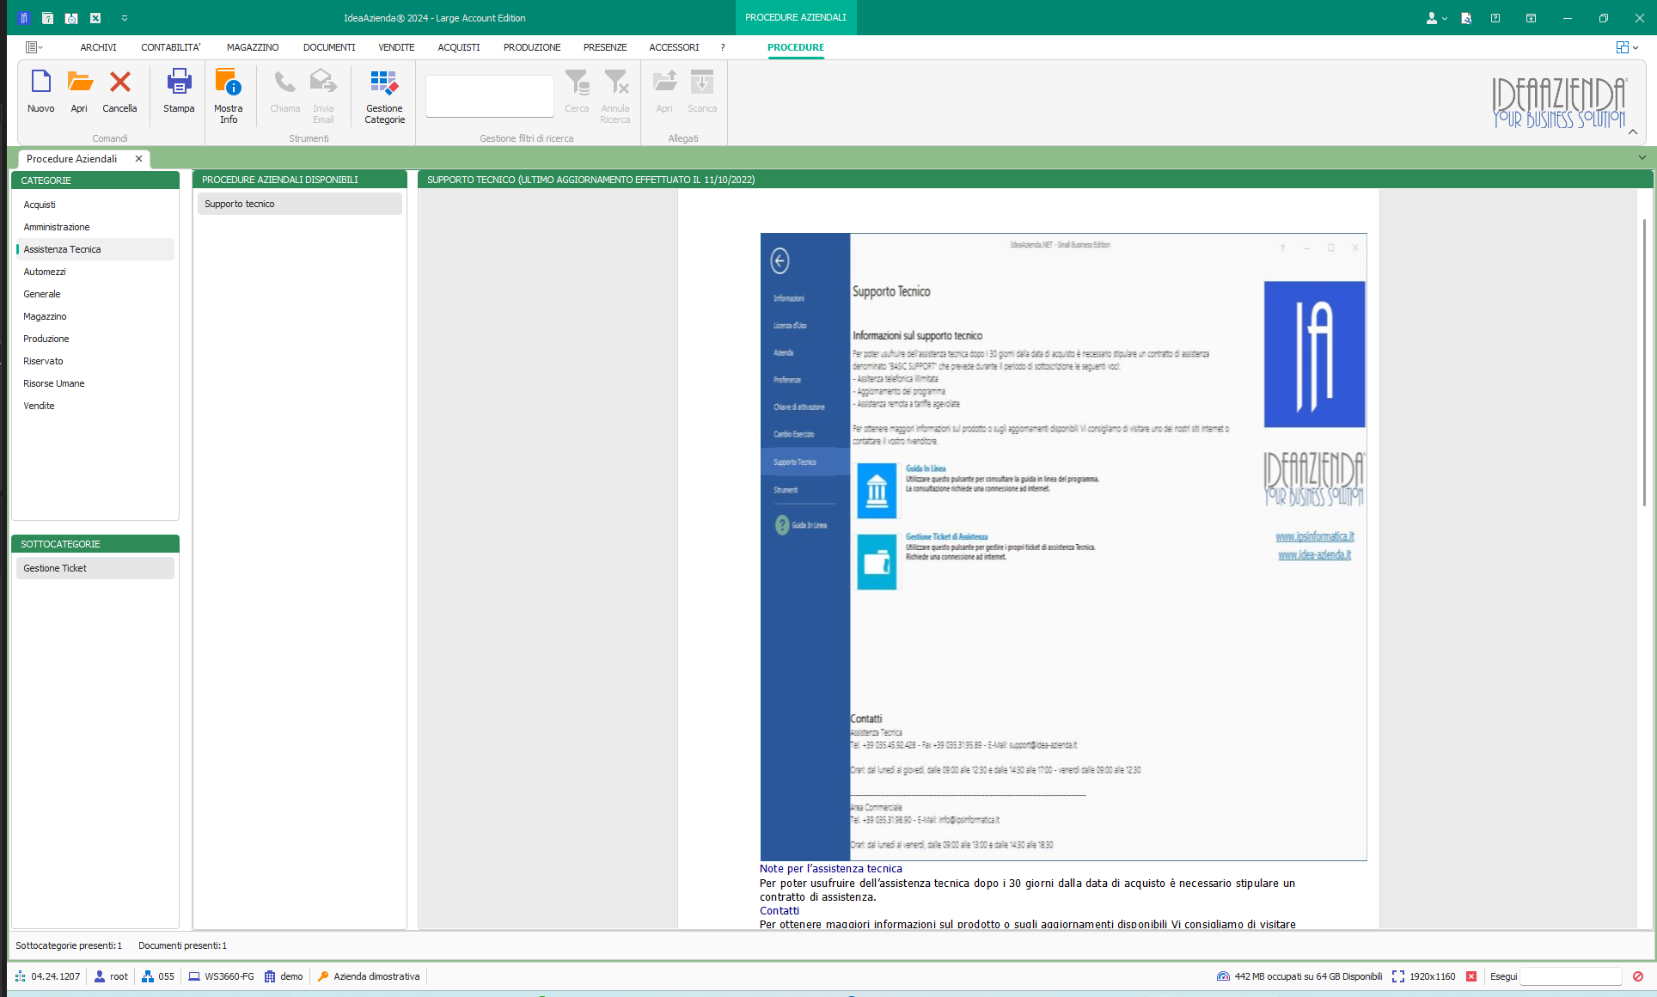Click the print preview quick-access icon
1657x997 pixels.
[x=71, y=17]
